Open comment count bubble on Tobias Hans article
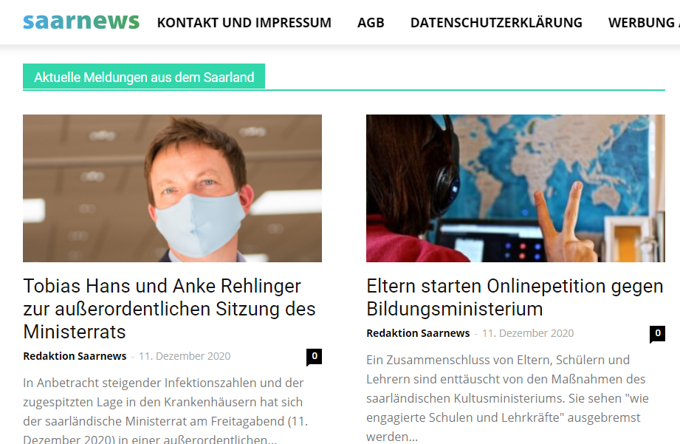The width and height of the screenshot is (680, 444). pyautogui.click(x=314, y=357)
